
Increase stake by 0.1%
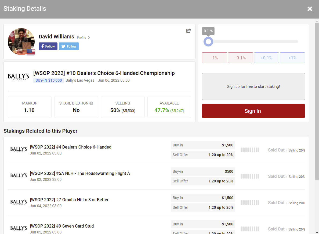point(266,58)
